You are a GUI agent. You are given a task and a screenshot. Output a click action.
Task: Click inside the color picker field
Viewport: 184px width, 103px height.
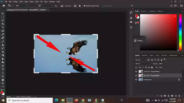pyautogui.click(x=159, y=32)
